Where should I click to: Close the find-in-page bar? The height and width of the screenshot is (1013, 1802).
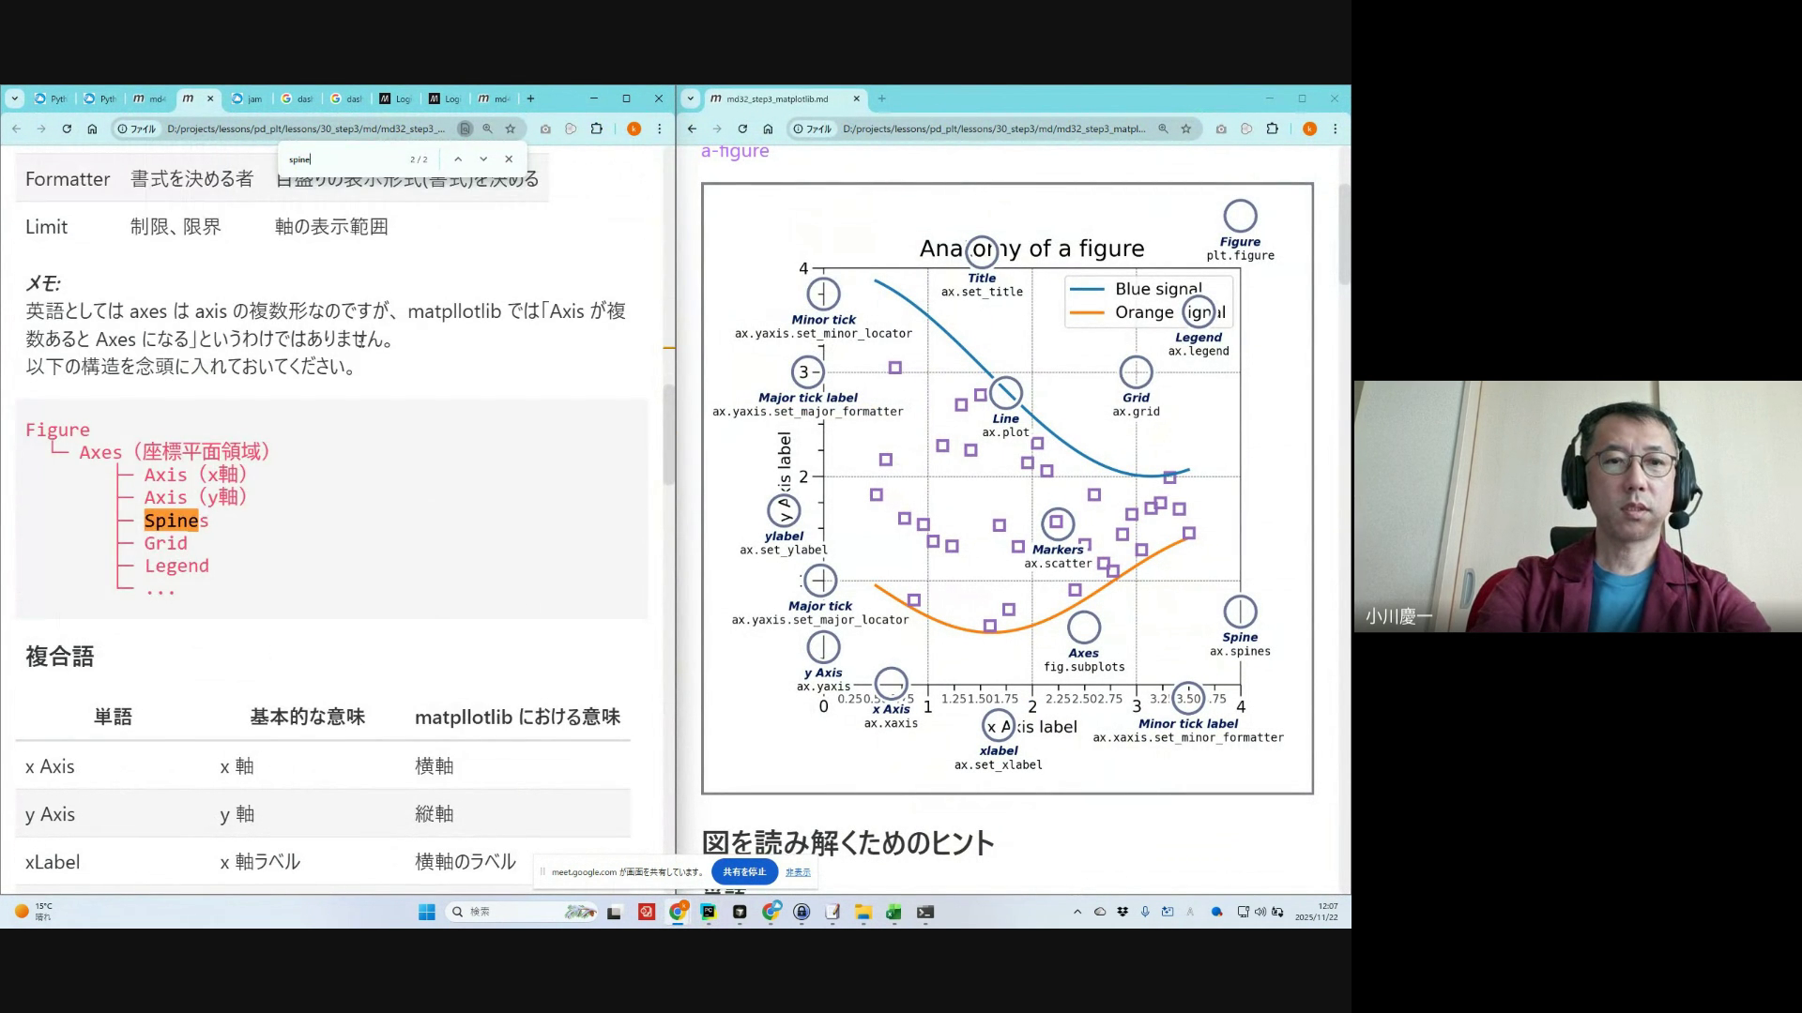509,159
